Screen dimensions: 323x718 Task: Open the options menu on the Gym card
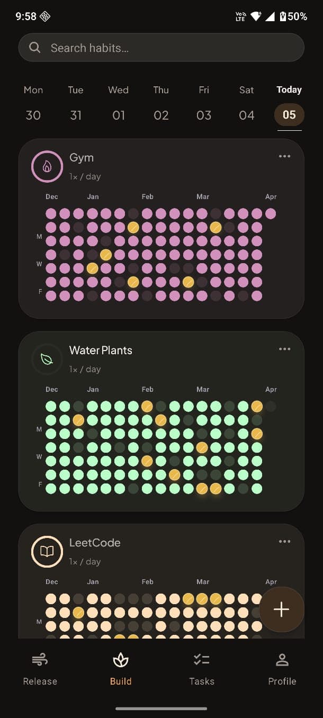pos(284,156)
